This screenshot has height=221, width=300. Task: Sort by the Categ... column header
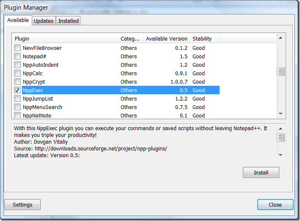click(x=130, y=38)
